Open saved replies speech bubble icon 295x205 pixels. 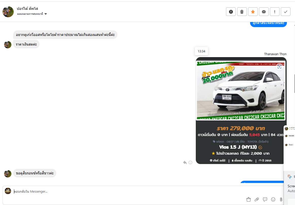[x=265, y=199]
